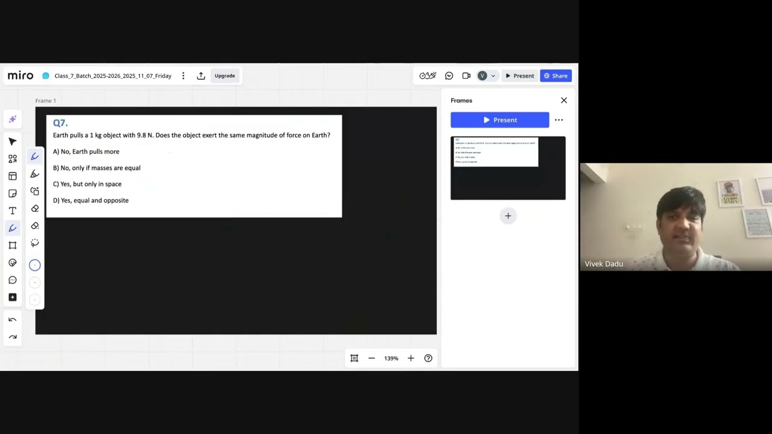772x434 pixels.
Task: Activate the Pen tool in main toolbar
Action: click(x=13, y=228)
